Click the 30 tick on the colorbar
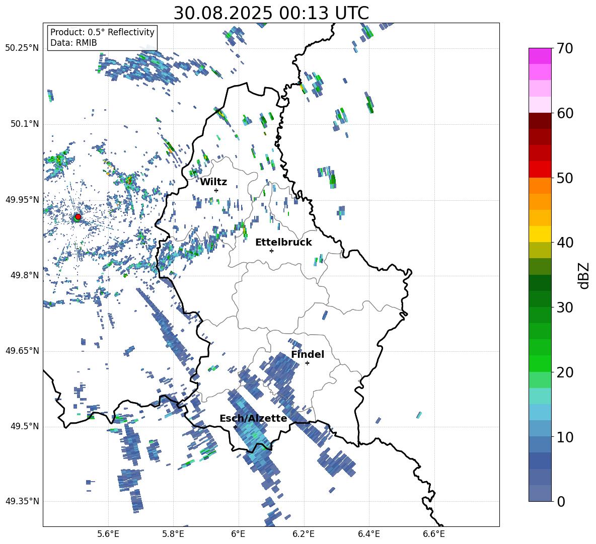 click(565, 307)
